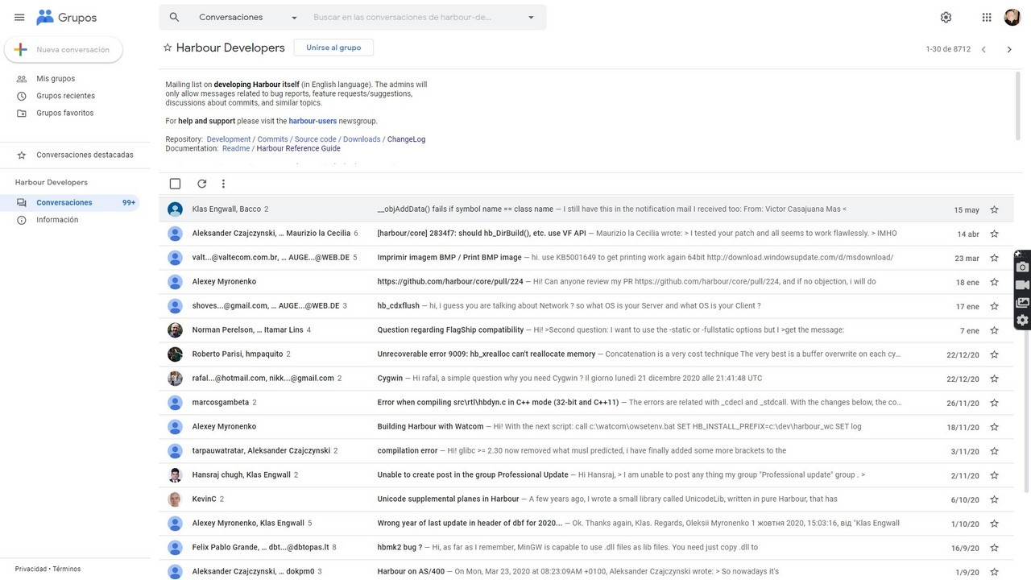Image resolution: width=1031 pixels, height=580 pixels.
Task: Click the Unirse al grupo button
Action: pyautogui.click(x=333, y=48)
